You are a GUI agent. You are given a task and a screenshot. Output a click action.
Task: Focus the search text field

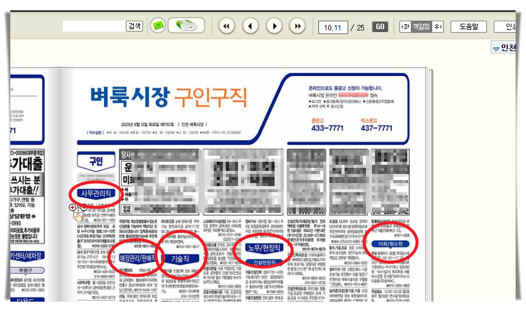(94, 26)
